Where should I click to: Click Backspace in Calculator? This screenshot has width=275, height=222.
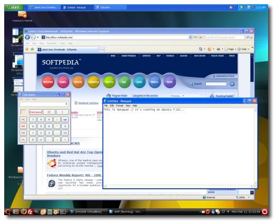(35, 112)
